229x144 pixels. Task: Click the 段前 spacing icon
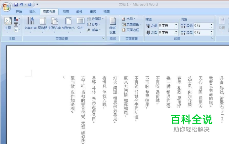(183, 26)
